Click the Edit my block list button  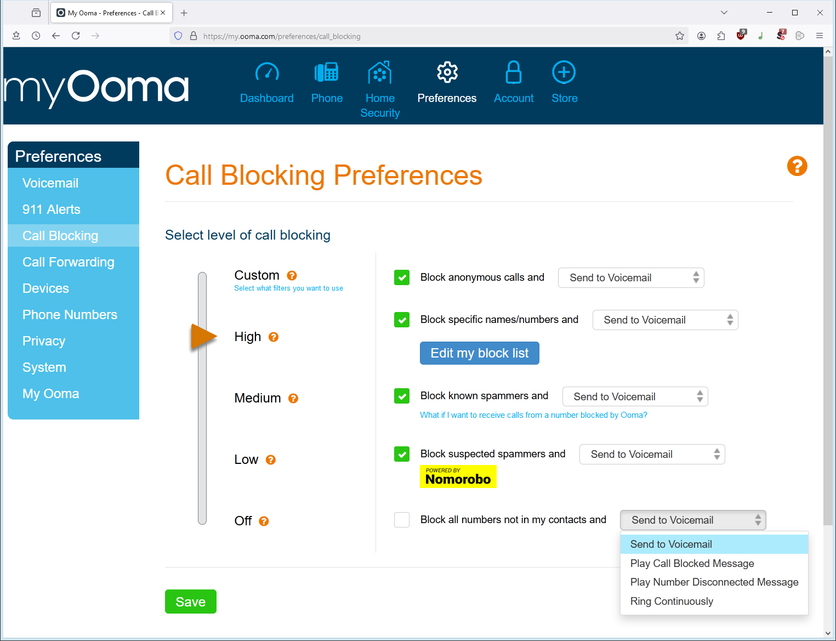pyautogui.click(x=479, y=353)
